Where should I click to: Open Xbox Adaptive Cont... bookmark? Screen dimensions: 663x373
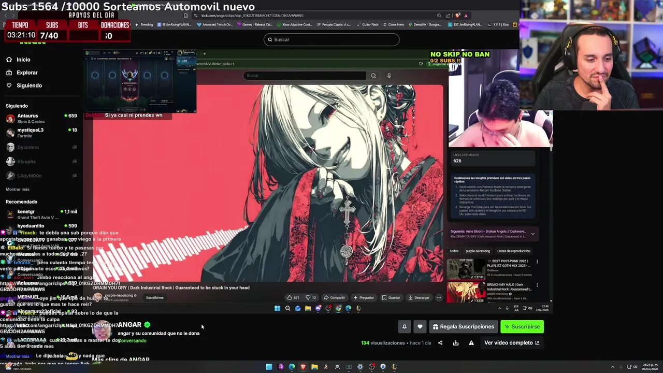[x=295, y=24]
